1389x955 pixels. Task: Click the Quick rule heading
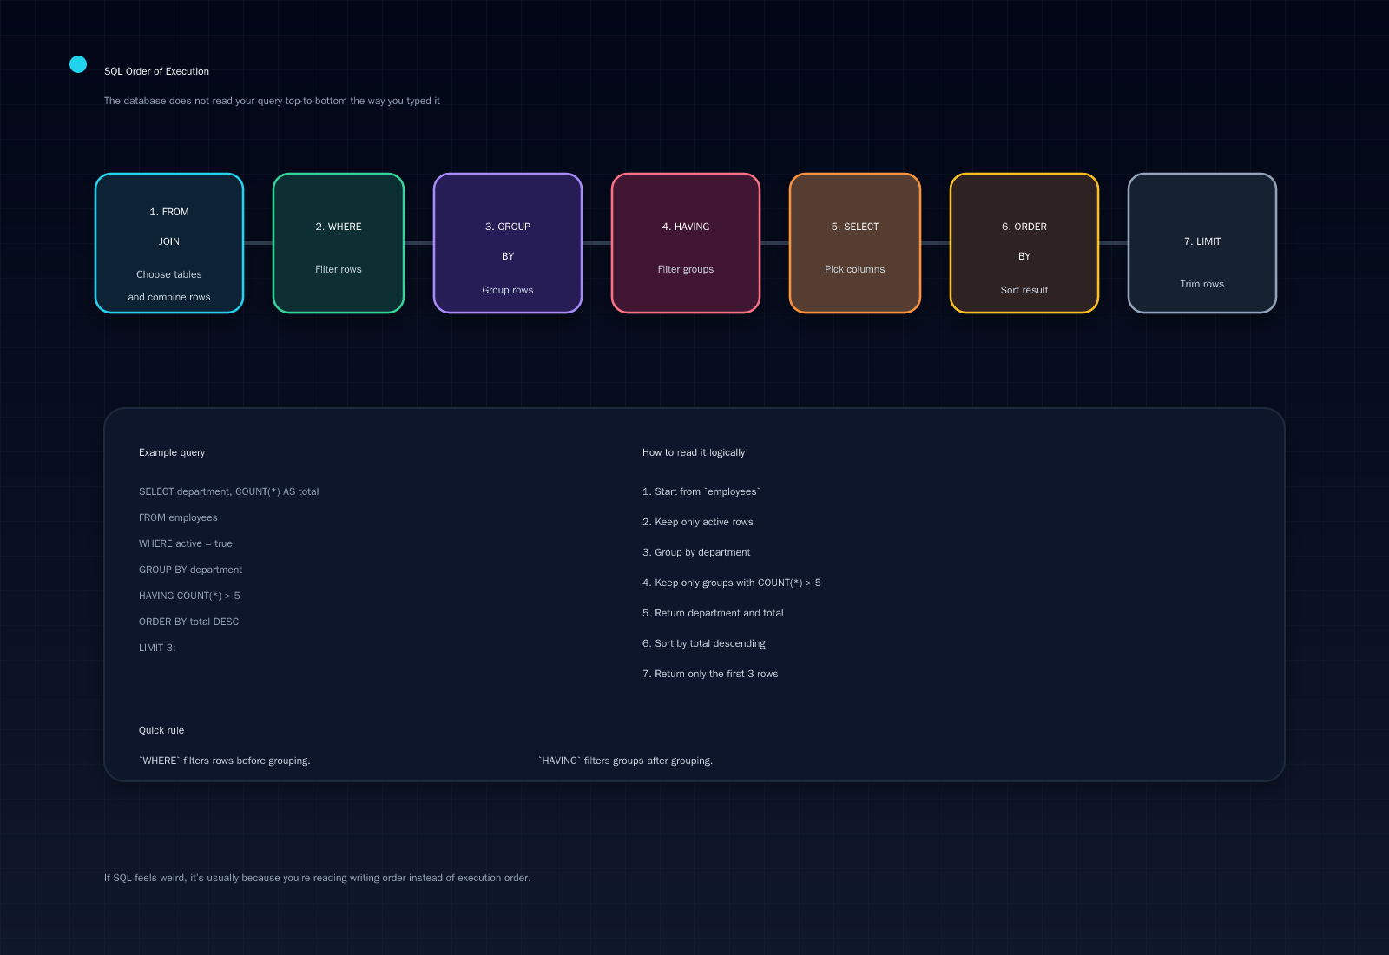[161, 730]
